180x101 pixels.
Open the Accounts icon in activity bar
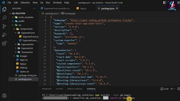point(4,96)
